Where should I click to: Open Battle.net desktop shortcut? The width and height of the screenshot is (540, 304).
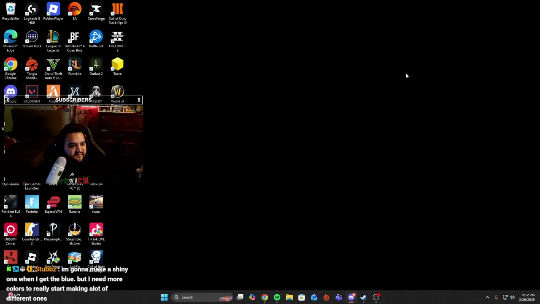coord(96,39)
